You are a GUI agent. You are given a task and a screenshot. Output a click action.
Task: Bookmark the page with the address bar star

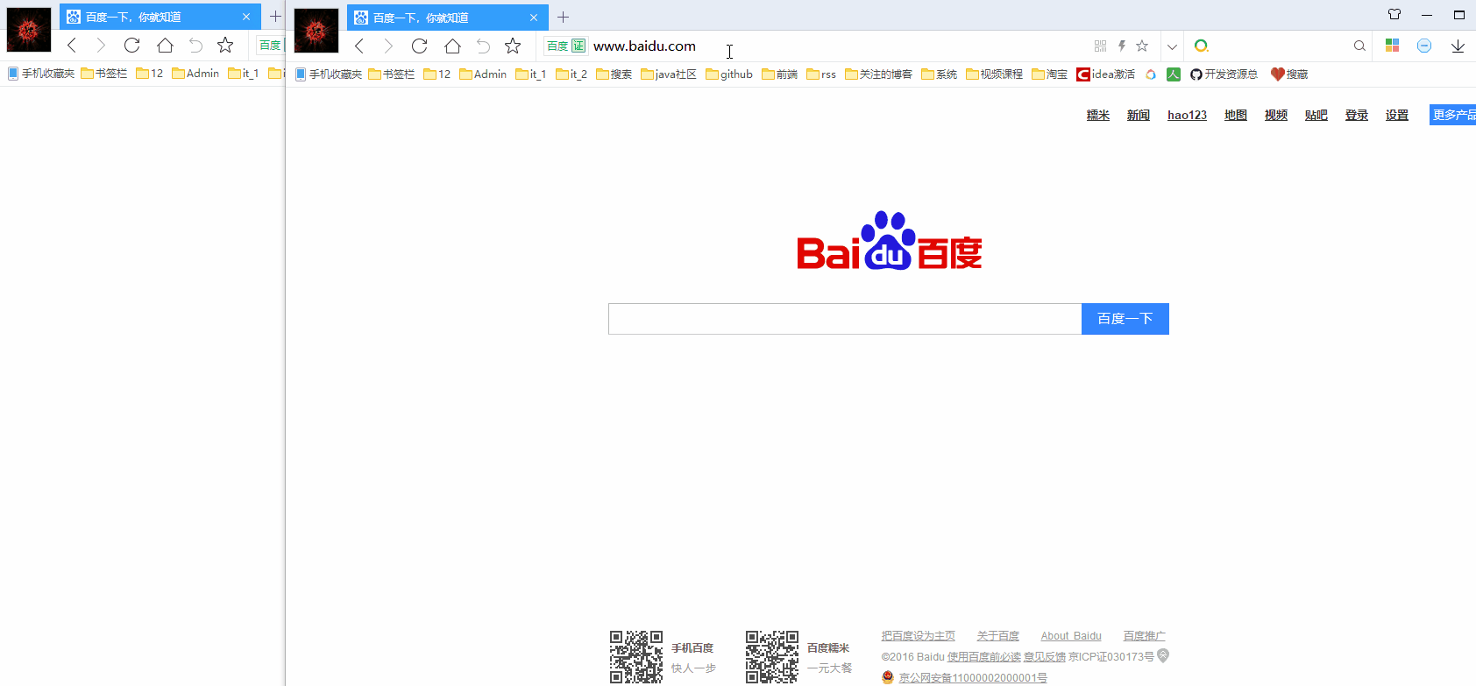(1142, 46)
